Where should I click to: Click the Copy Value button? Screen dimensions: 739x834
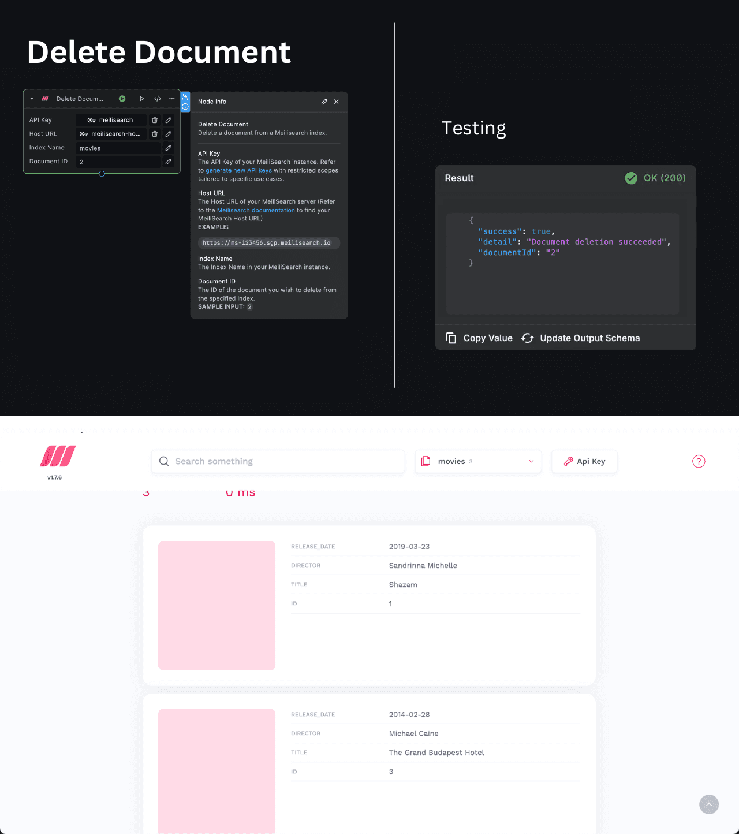pyautogui.click(x=479, y=338)
